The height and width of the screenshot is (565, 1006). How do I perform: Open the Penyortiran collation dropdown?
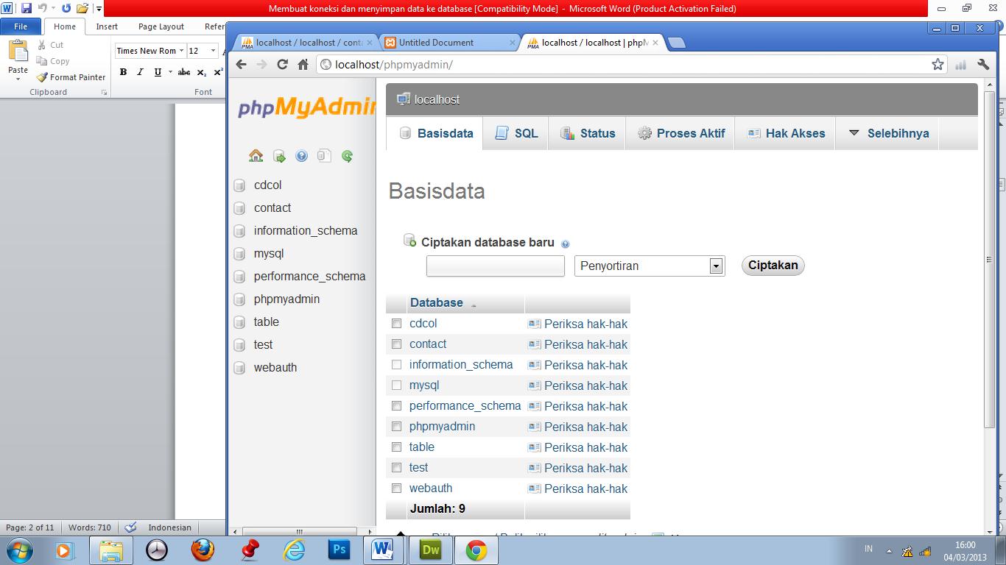tap(650, 266)
